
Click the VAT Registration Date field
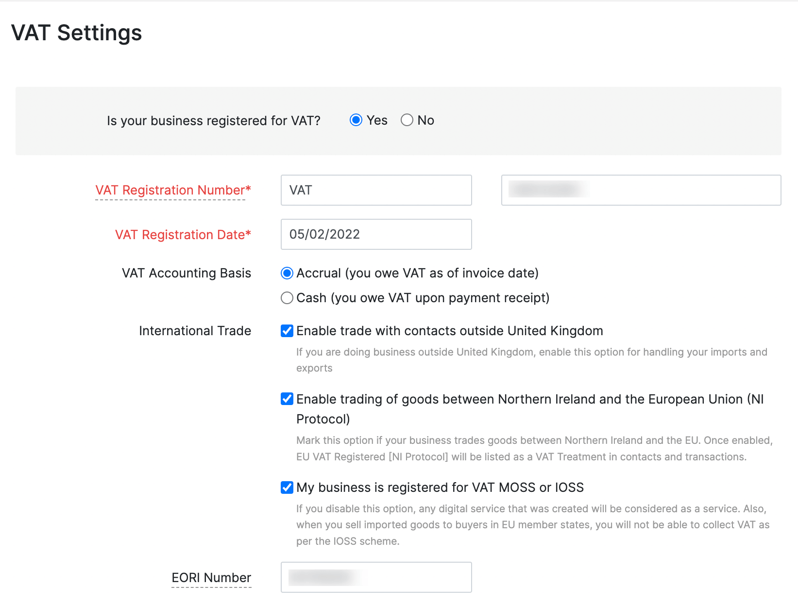[376, 234]
